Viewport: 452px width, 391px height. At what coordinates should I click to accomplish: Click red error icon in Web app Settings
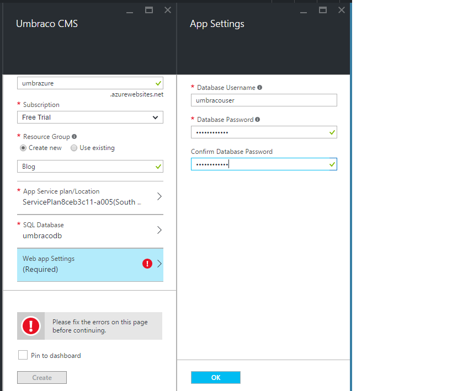pos(147,264)
